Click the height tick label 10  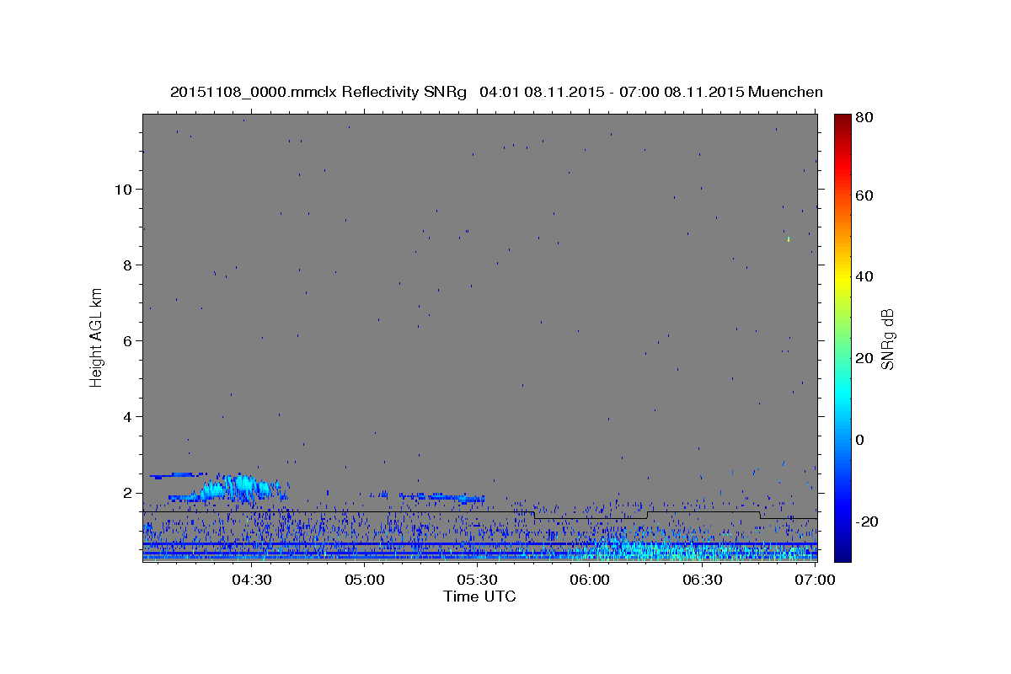click(x=122, y=189)
